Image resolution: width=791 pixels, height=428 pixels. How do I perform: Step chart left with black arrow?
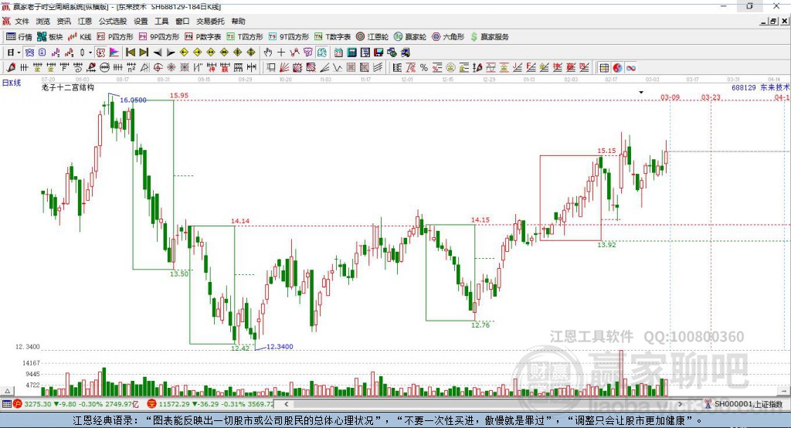coord(158,53)
